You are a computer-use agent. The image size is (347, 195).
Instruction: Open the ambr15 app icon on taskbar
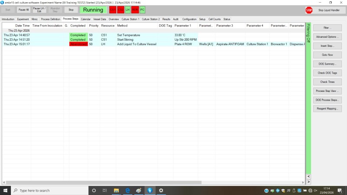(150, 190)
